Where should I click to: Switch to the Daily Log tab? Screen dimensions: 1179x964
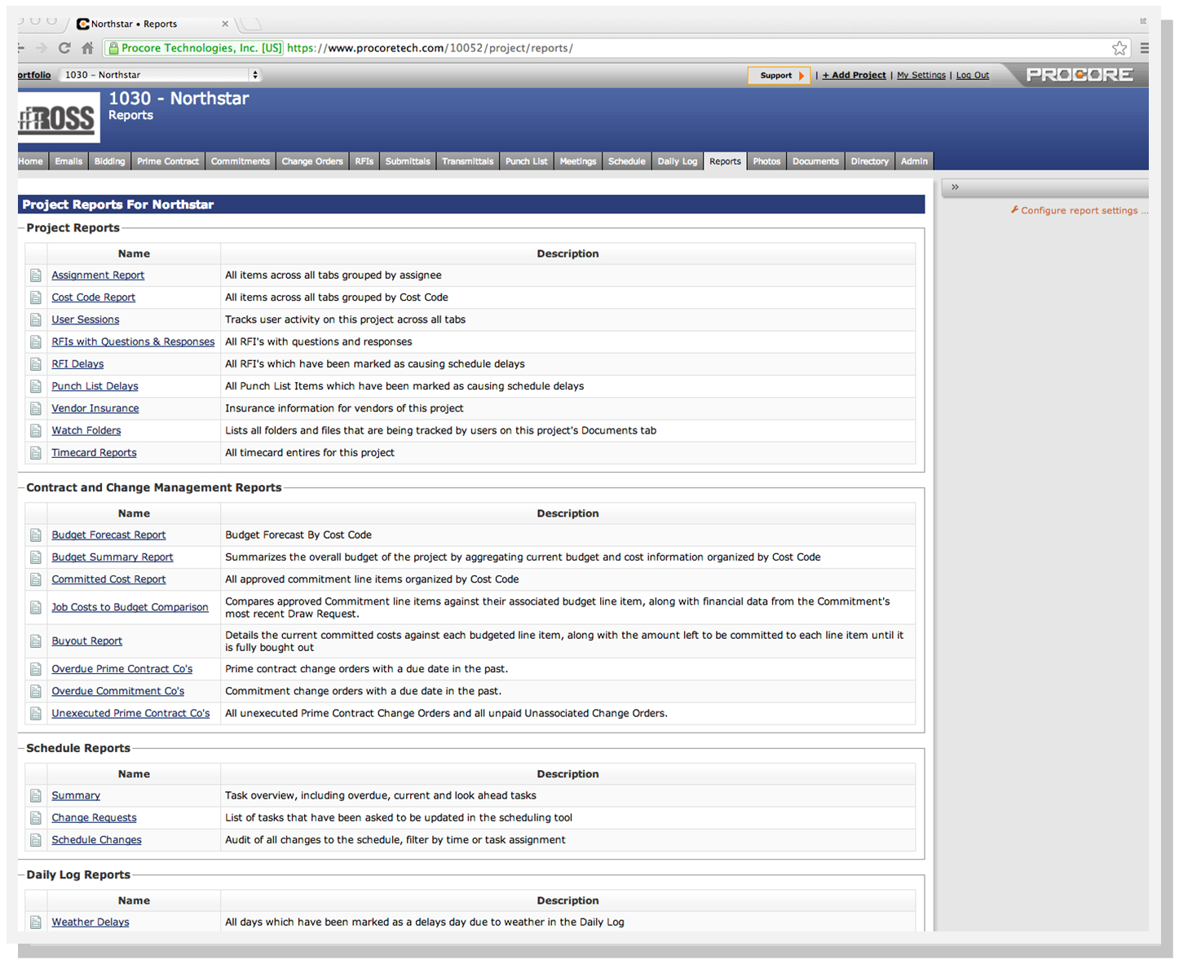tap(677, 161)
